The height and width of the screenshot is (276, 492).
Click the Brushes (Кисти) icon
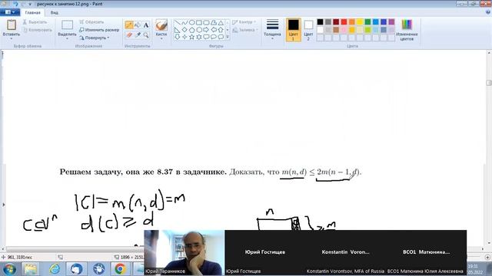coord(161,25)
